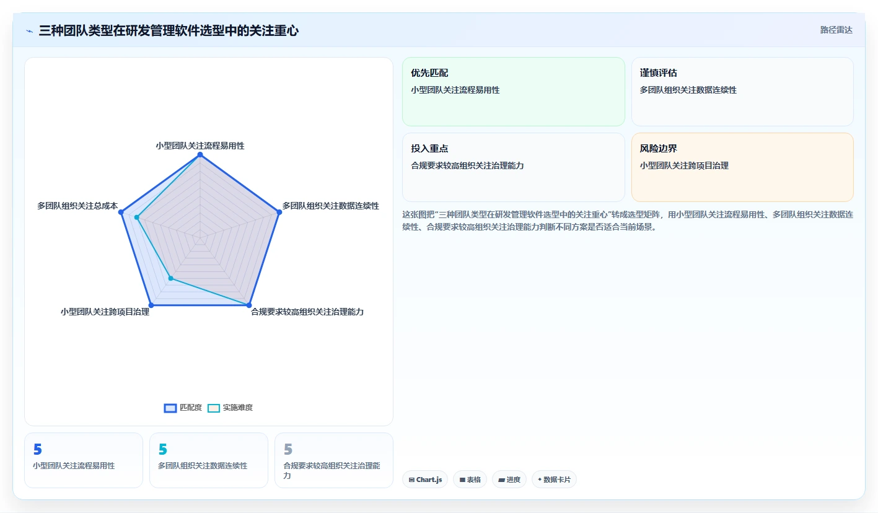
Task: Click the teal 实施难度 point on the 跨项目治理 axis
Action: (x=171, y=278)
